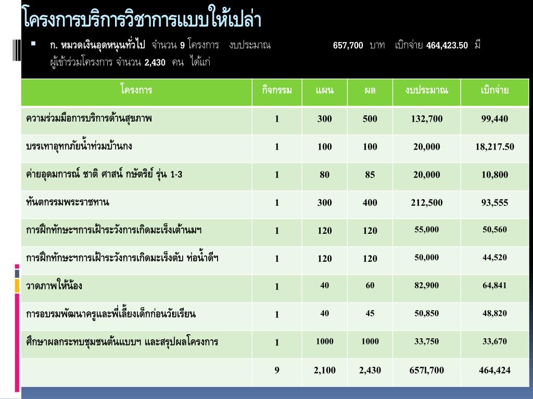Screen dimensions: 533x399
Task: Select row การฝึกทักษะฯการเฝ้าระวังการเกิดมะเร็งเต้านมฯ
Action: tap(275, 232)
